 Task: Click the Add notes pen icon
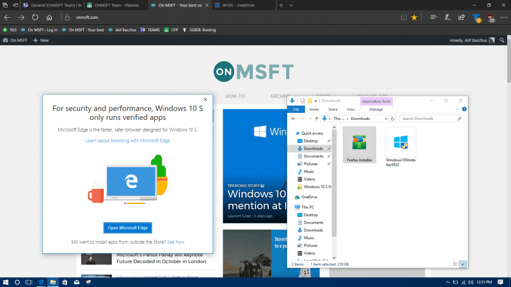pos(448,17)
